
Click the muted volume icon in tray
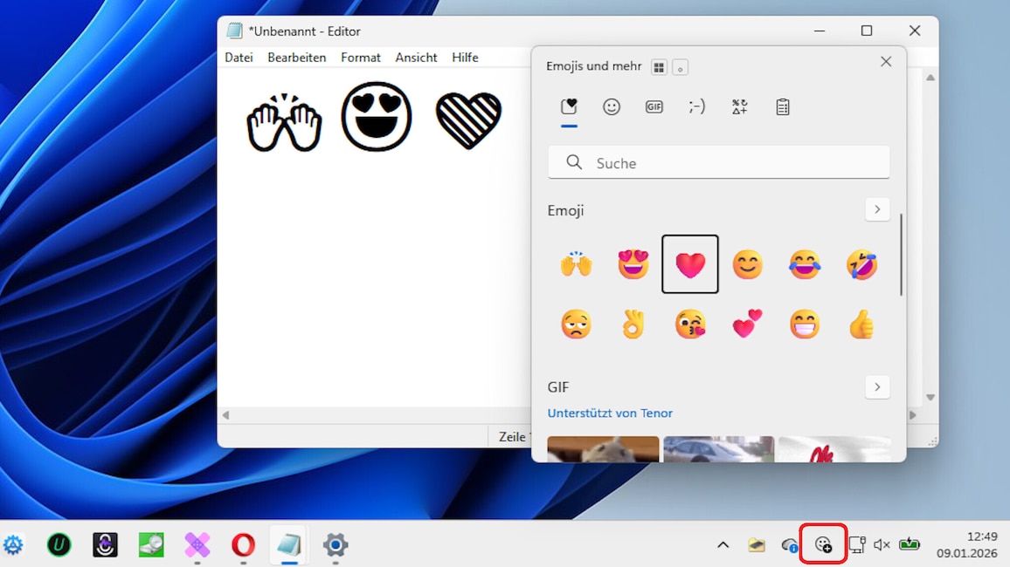click(x=882, y=545)
